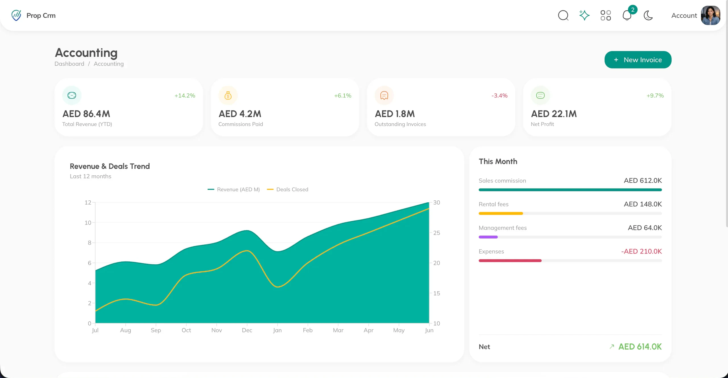Click the Jul label on chart axis
This screenshot has height=378, width=728.
(x=95, y=330)
